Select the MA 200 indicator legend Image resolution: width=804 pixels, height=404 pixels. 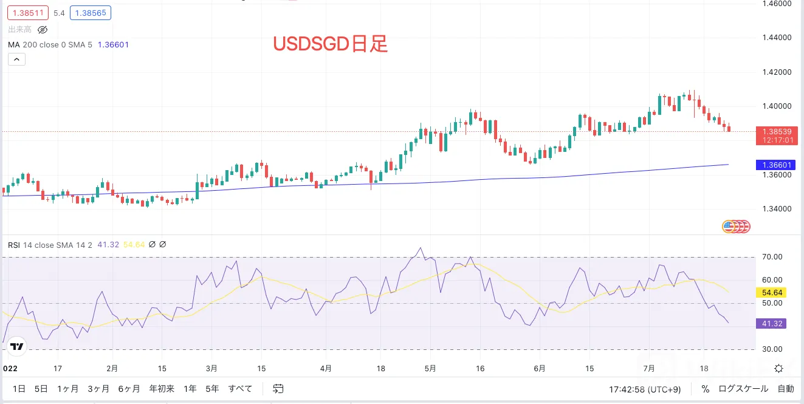point(69,44)
